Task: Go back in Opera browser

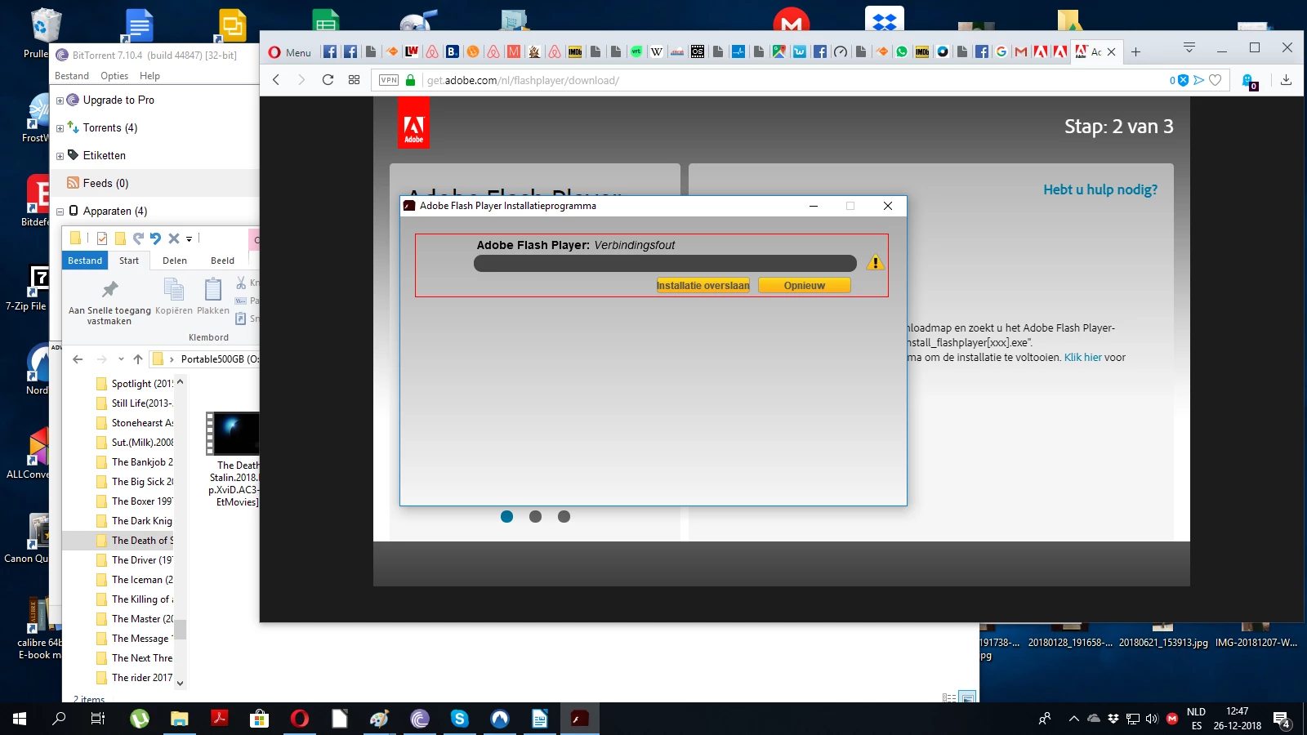Action: [276, 80]
